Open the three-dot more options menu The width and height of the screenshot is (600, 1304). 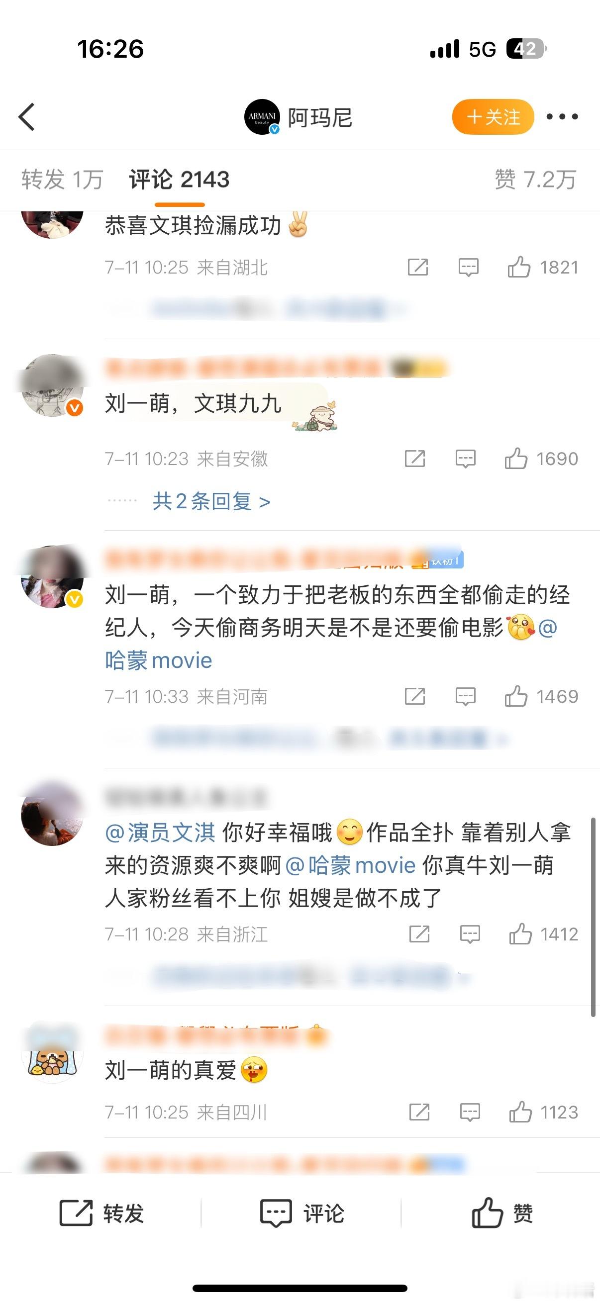(562, 117)
